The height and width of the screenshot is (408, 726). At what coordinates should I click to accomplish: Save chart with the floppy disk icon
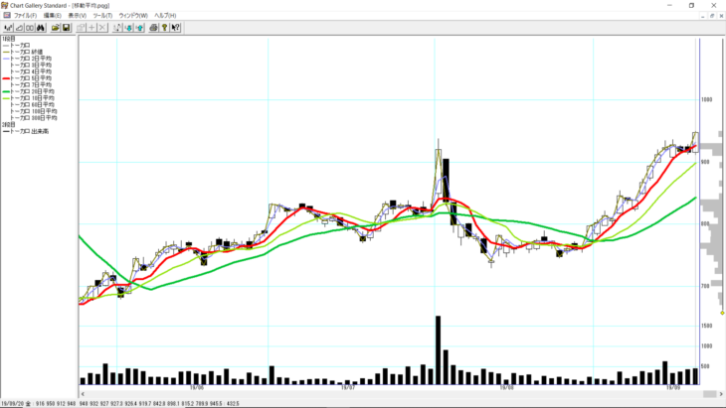click(x=66, y=27)
